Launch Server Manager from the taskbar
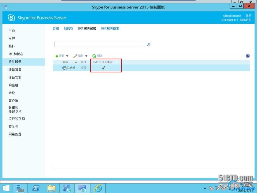The height and width of the screenshot is (193, 257). click(20, 188)
